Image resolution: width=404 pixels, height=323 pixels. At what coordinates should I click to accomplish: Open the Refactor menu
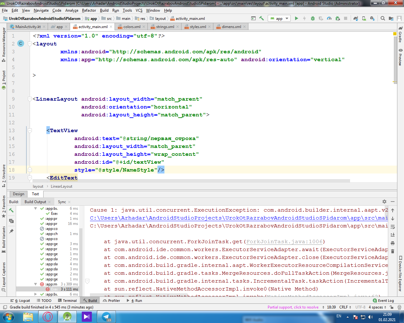click(x=89, y=10)
